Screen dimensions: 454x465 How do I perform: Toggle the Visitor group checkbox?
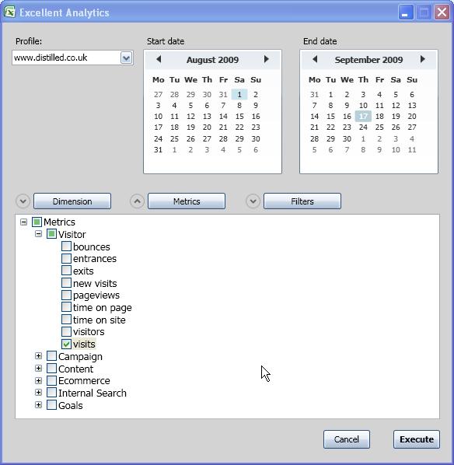51,234
